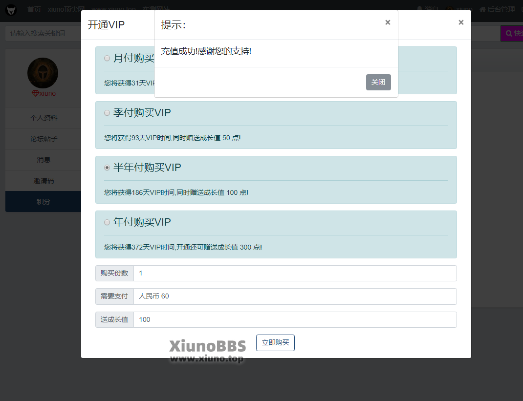Select the 季付购买VIP radio option

pos(107,113)
